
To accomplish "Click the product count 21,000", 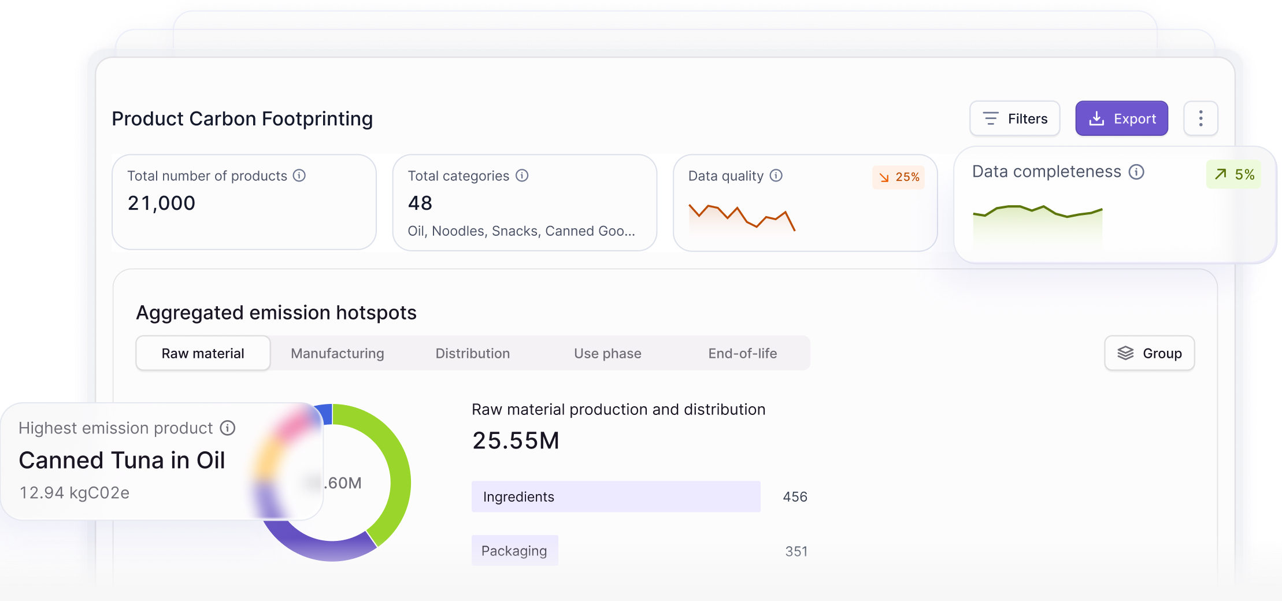I will click(x=161, y=203).
